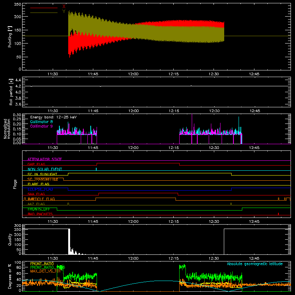Click the yellow FRONT_RATIO legend text

coord(42,264)
